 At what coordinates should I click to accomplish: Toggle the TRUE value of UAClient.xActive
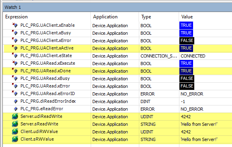point(186,48)
